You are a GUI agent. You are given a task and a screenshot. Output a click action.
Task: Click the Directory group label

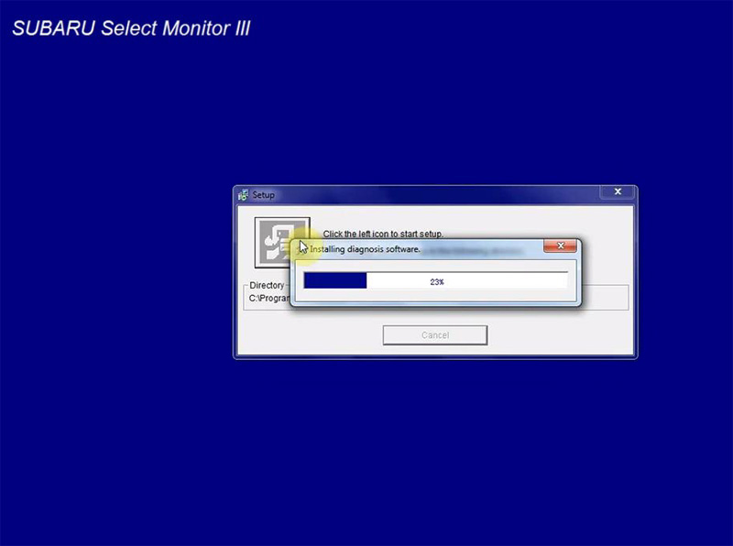coord(267,285)
